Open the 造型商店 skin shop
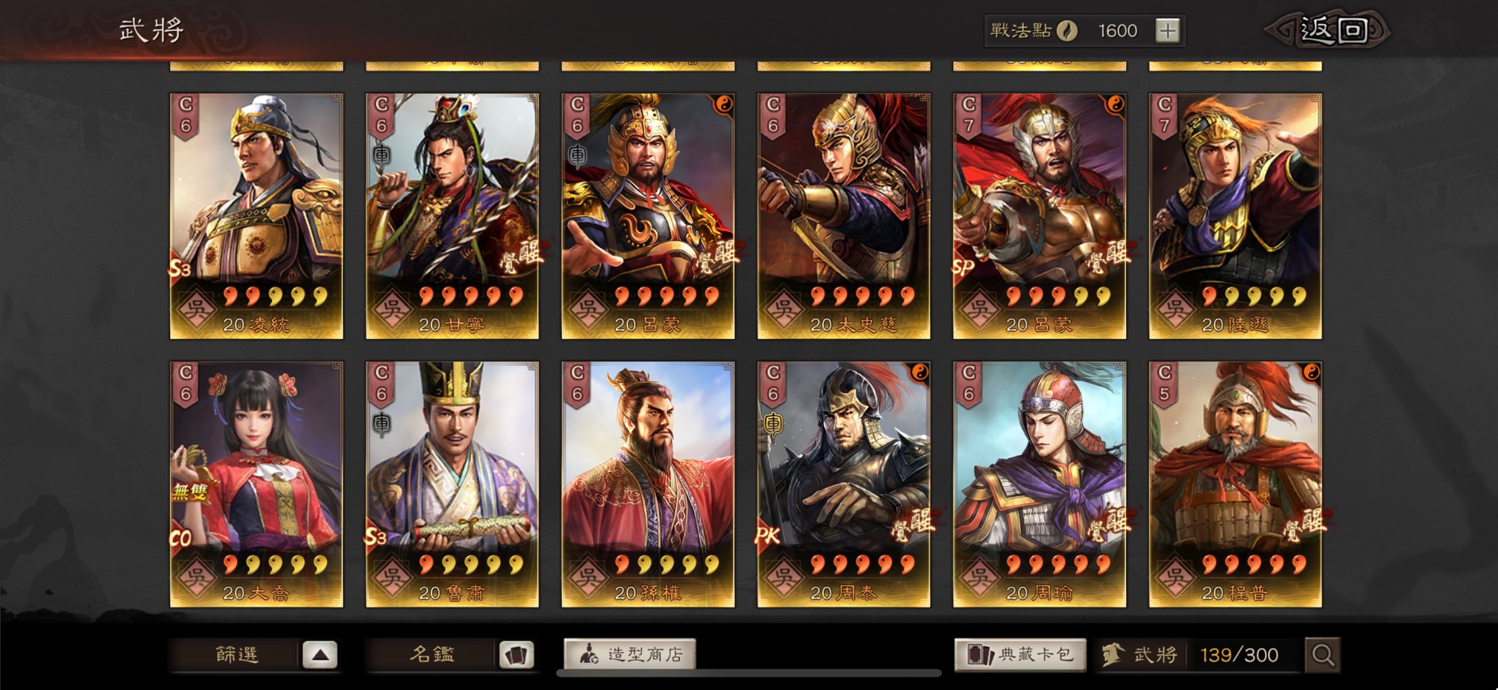The image size is (1498, 690). point(630,654)
